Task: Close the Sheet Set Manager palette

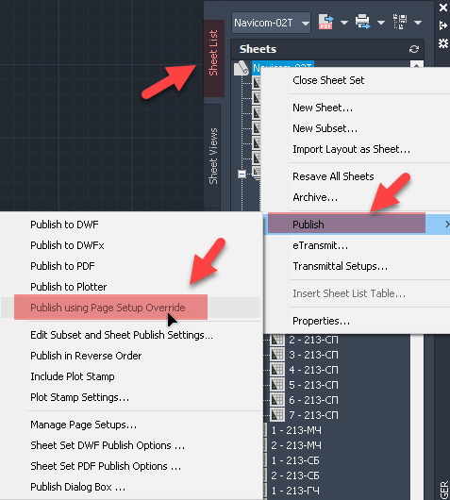Action: [x=443, y=8]
